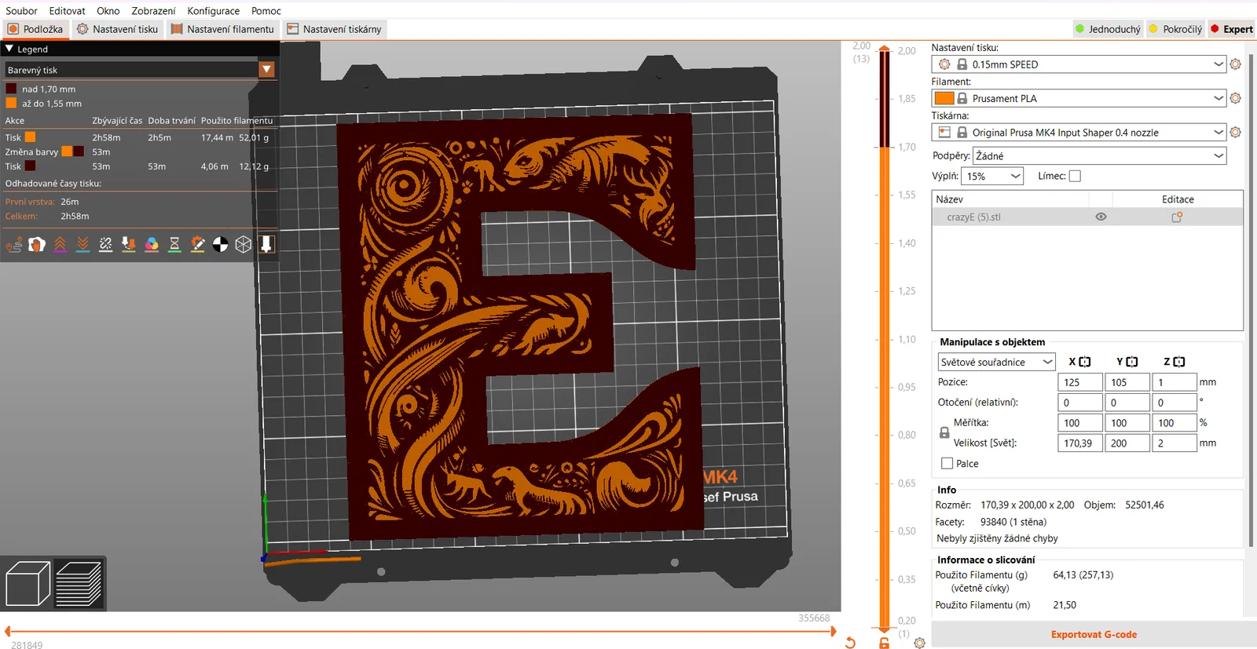Viewport: 1257px width, 649px height.
Task: Switch to the Podložka tab
Action: (35, 29)
